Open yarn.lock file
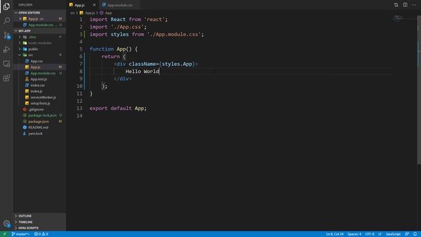 [x=39, y=134]
